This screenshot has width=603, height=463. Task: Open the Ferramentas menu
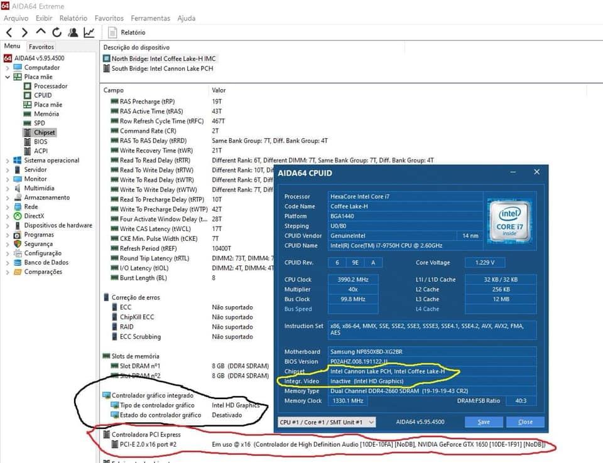pos(150,18)
